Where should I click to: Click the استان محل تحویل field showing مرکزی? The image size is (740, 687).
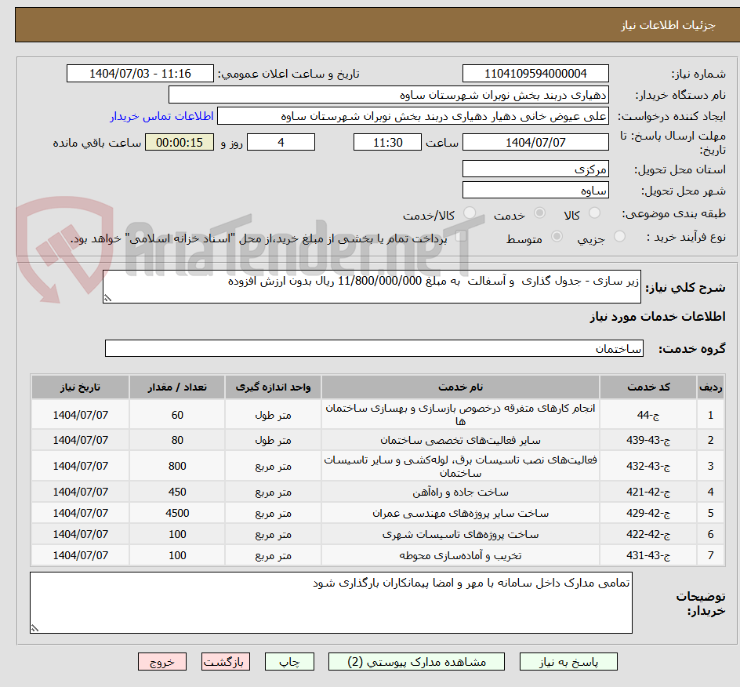535,168
